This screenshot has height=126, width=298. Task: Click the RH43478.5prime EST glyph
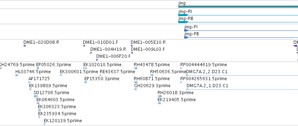tap(136, 68)
